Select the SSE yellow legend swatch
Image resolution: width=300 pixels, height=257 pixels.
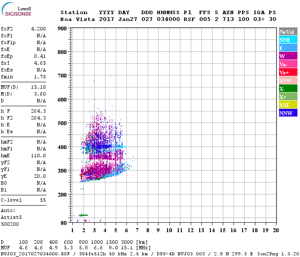(288, 105)
